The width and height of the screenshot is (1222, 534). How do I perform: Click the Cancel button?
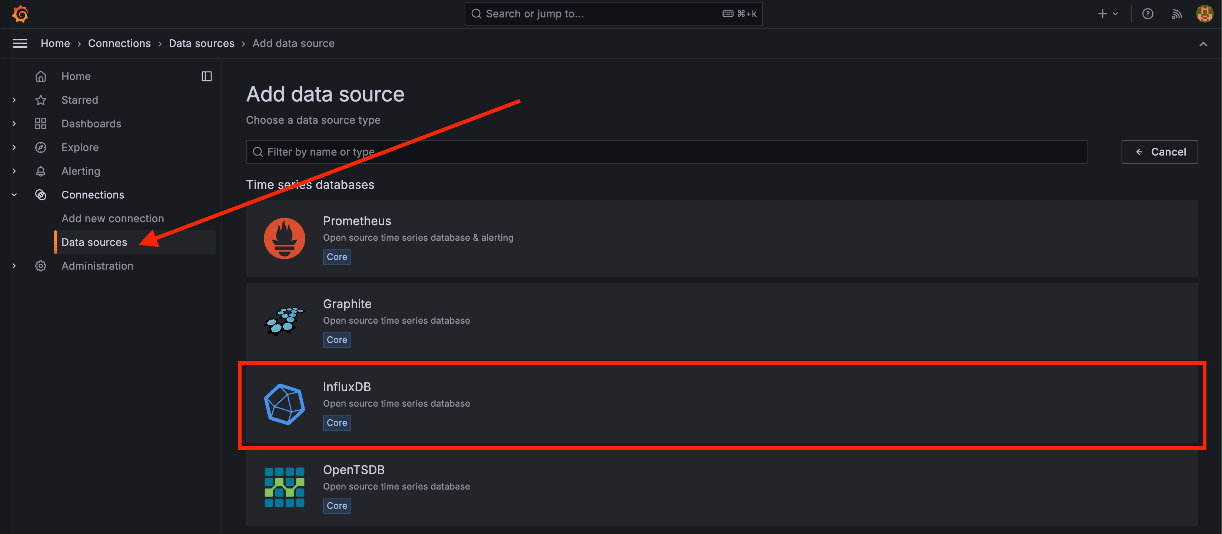coord(1159,152)
